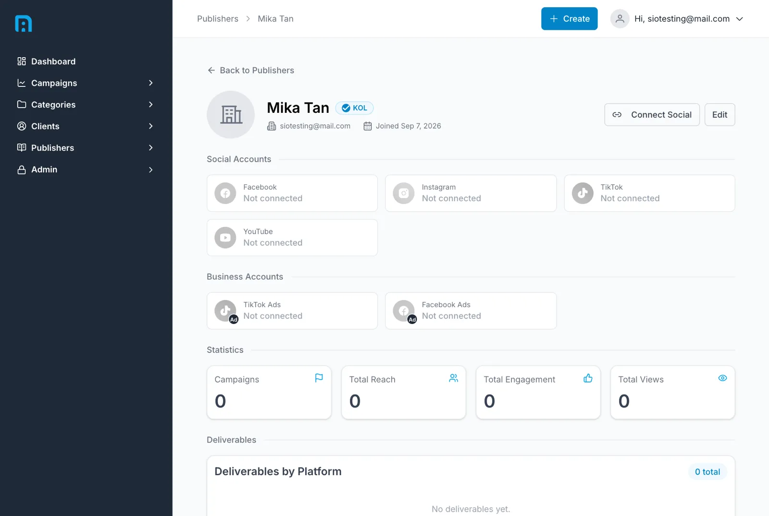
Task: Expand the Clients menu chevron
Action: pos(151,126)
